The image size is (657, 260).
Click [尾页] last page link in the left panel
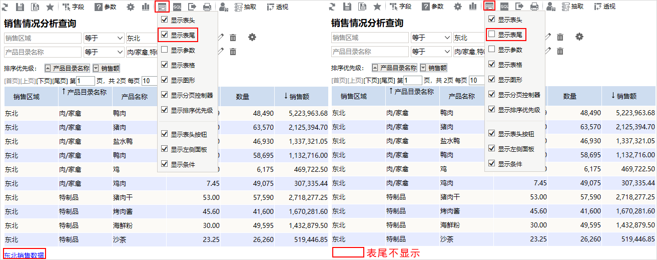60,81
